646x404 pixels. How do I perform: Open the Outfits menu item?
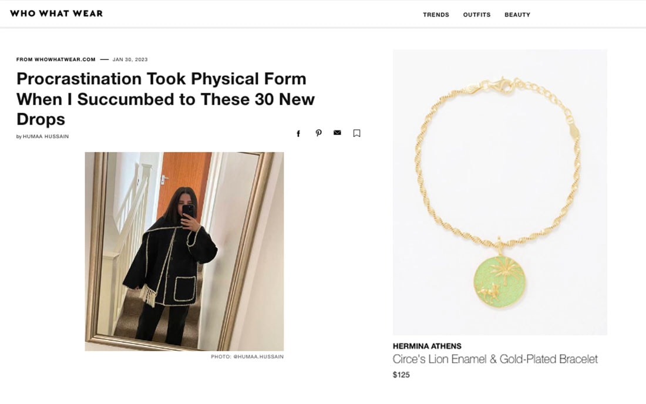pyautogui.click(x=477, y=15)
